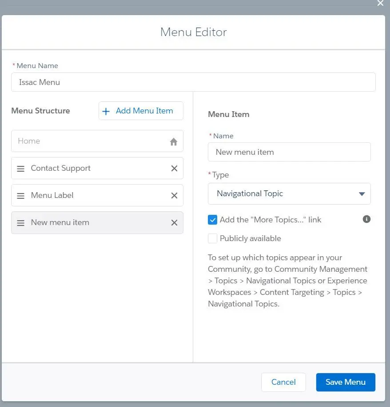Grab the drag handle for Contact Support
390x407 pixels.
tap(21, 169)
